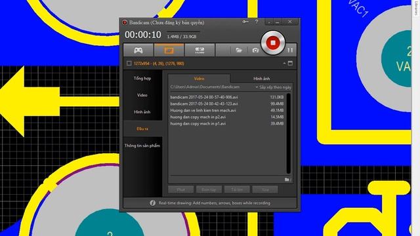Screen dimensions: 420x236
Task: Click the file list vertical scrollbar
Action: [289, 133]
